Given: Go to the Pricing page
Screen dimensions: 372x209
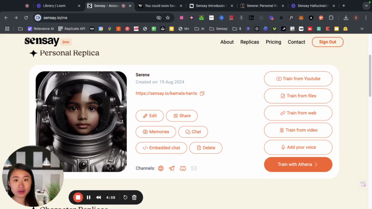Looking at the screenshot, I should [273, 42].
